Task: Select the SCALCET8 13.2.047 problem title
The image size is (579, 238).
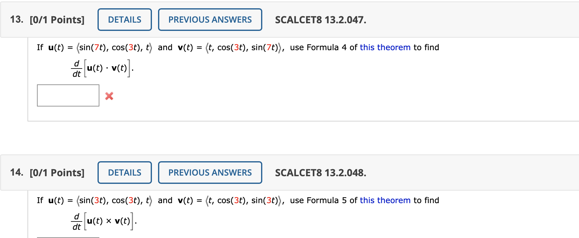Action: 320,20
